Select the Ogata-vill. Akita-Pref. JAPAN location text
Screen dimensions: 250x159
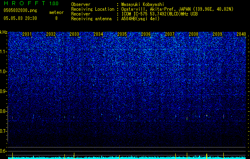tap(177, 9)
